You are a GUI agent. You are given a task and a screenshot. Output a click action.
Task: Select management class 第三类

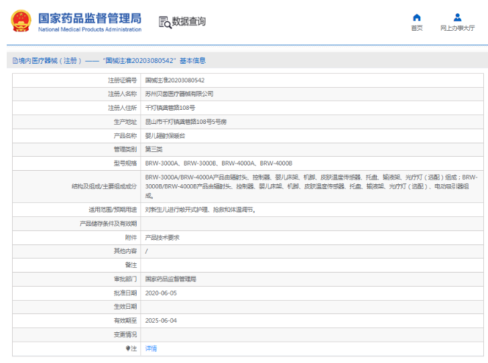(154, 149)
